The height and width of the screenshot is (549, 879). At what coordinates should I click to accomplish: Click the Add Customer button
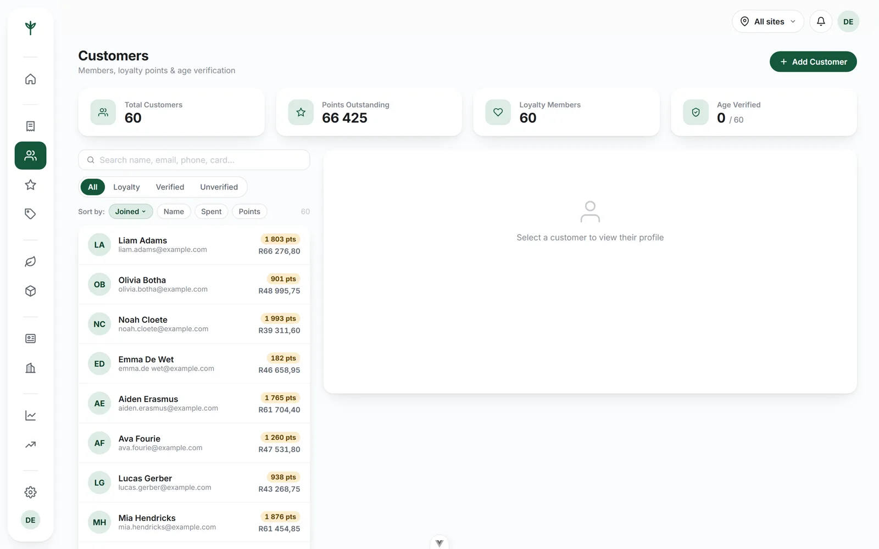coord(813,61)
